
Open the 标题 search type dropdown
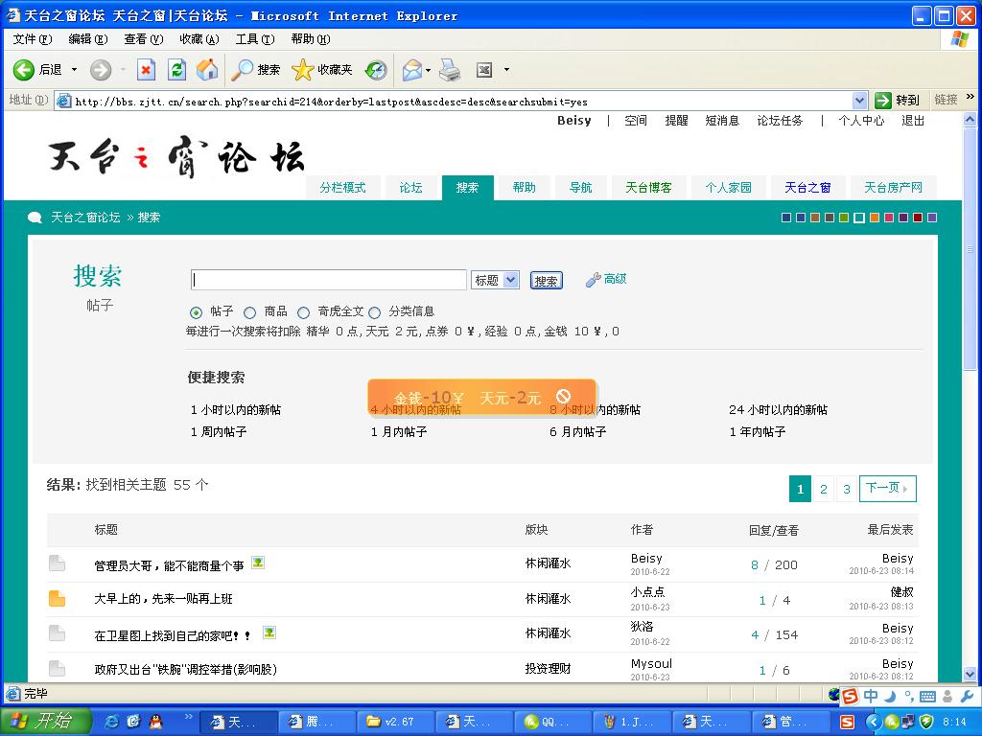click(x=495, y=280)
